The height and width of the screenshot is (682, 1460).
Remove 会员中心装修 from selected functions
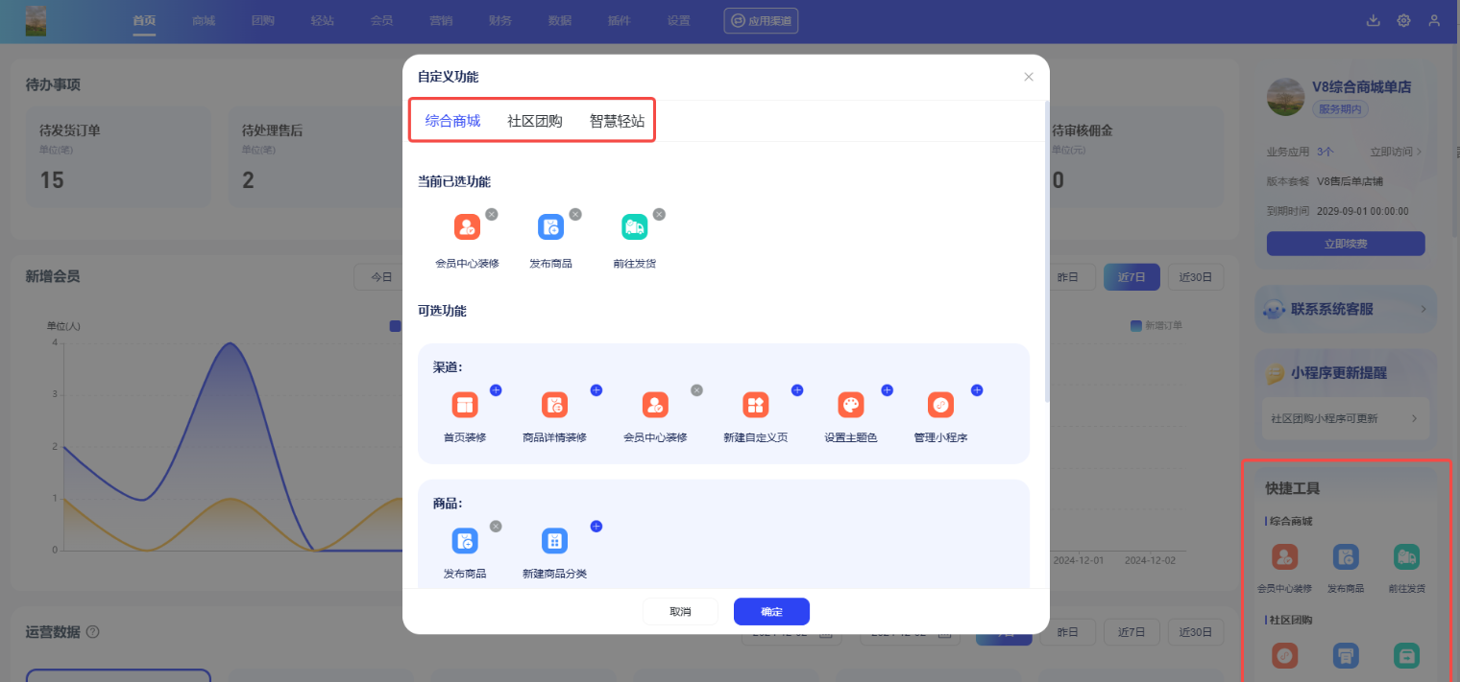492,214
